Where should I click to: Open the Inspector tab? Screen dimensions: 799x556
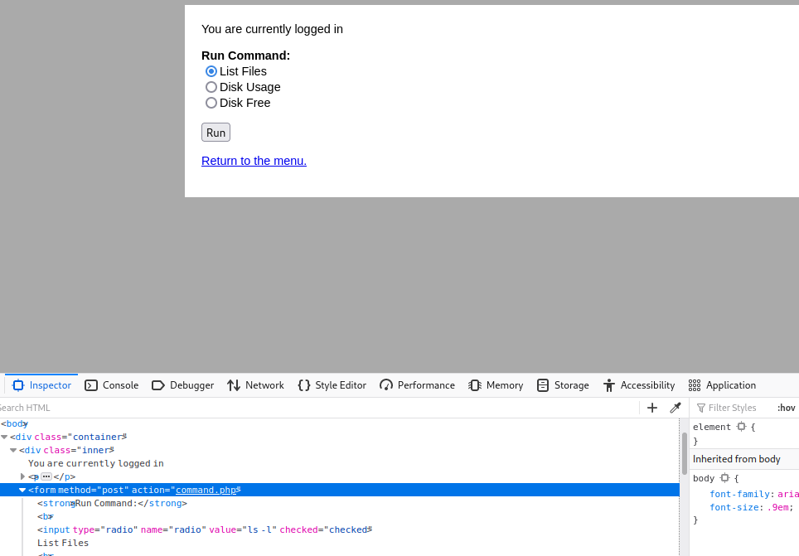42,385
